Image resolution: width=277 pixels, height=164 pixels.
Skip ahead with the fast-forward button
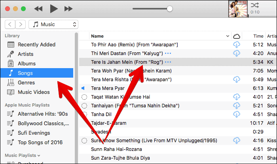(68, 9)
